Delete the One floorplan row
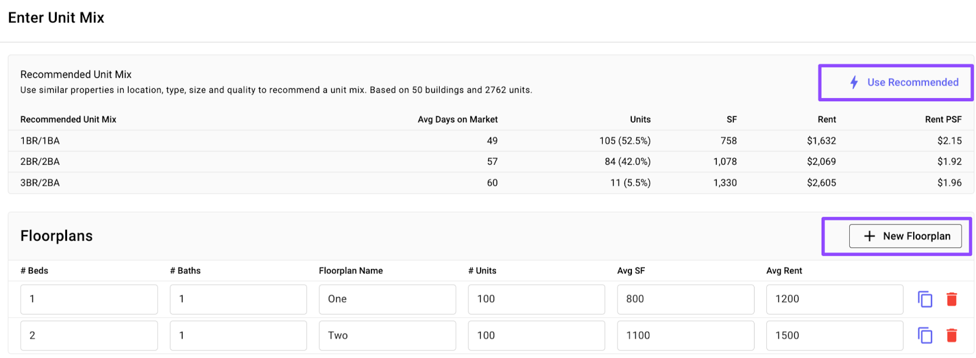 pyautogui.click(x=952, y=299)
